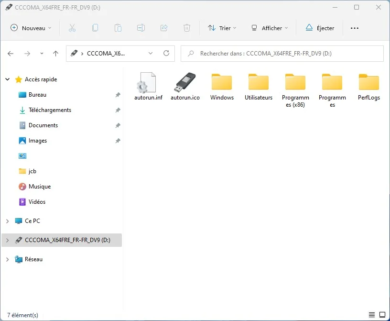Open the Trier menu
The width and height of the screenshot is (390, 321).
pyautogui.click(x=222, y=28)
